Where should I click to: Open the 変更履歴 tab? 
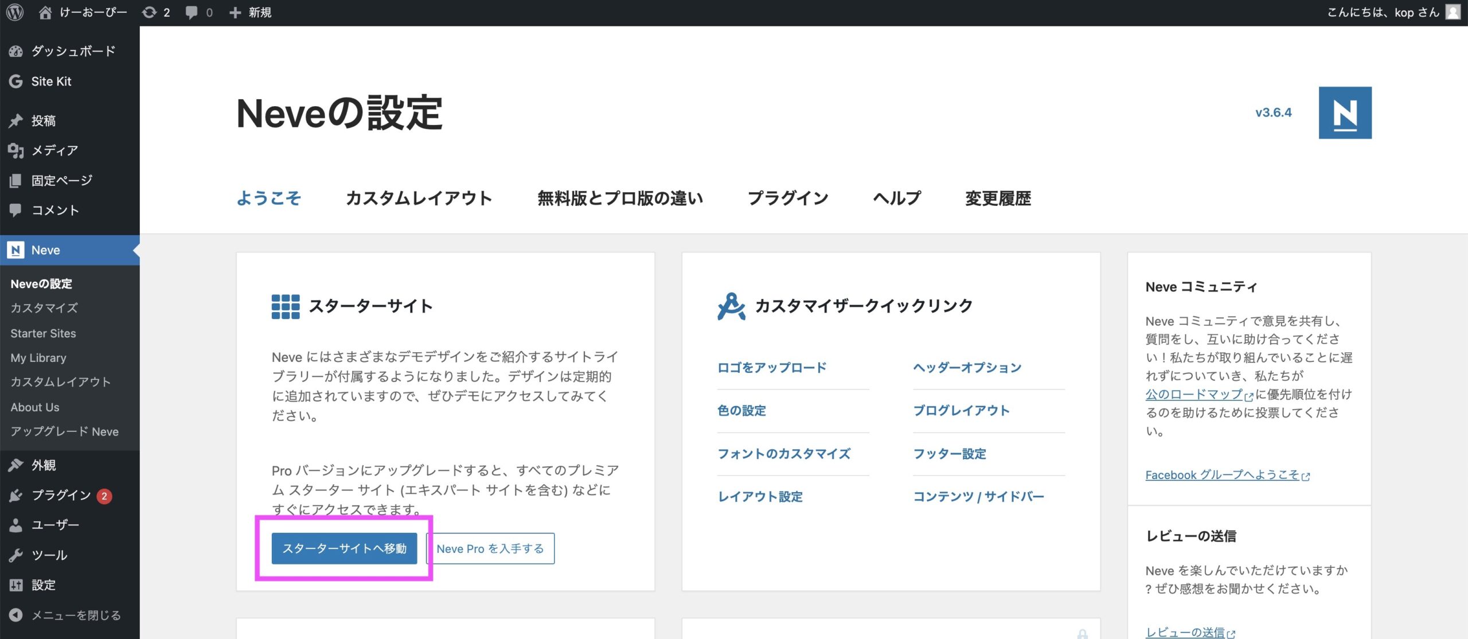[x=998, y=198]
